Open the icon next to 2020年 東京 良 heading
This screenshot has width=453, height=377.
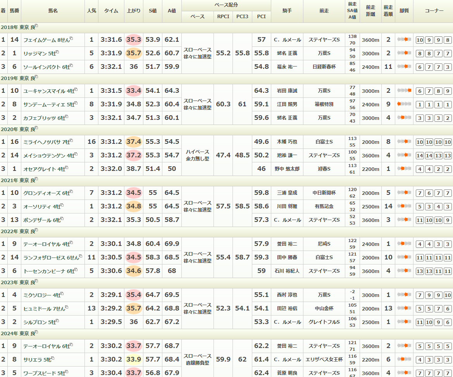[x=37, y=128]
